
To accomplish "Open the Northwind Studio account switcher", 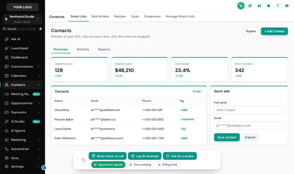I will [x=22, y=19].
